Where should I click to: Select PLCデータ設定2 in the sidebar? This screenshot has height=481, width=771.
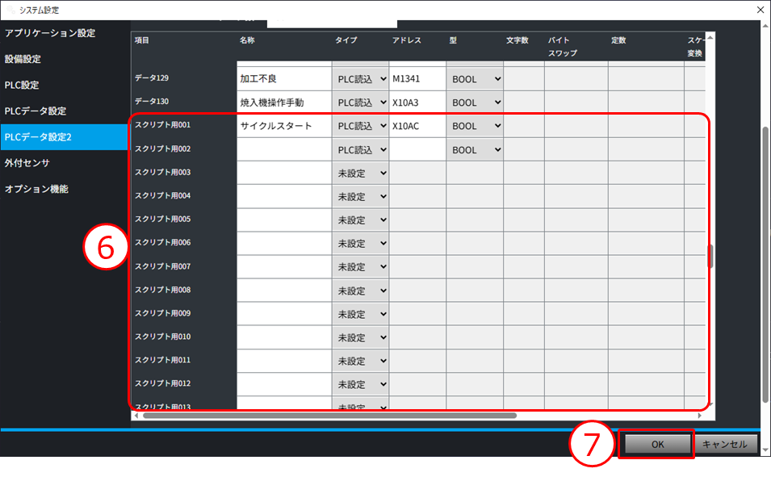pyautogui.click(x=39, y=136)
